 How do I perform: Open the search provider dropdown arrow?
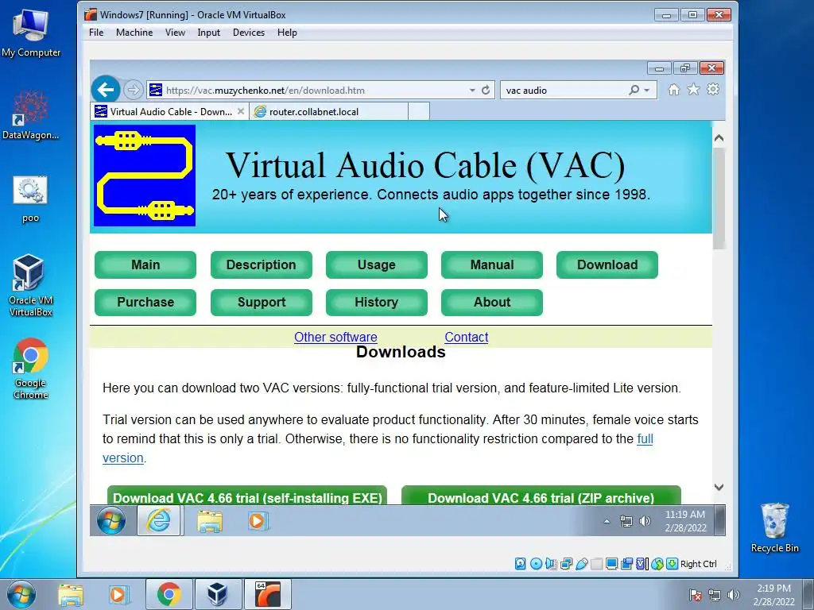(647, 91)
